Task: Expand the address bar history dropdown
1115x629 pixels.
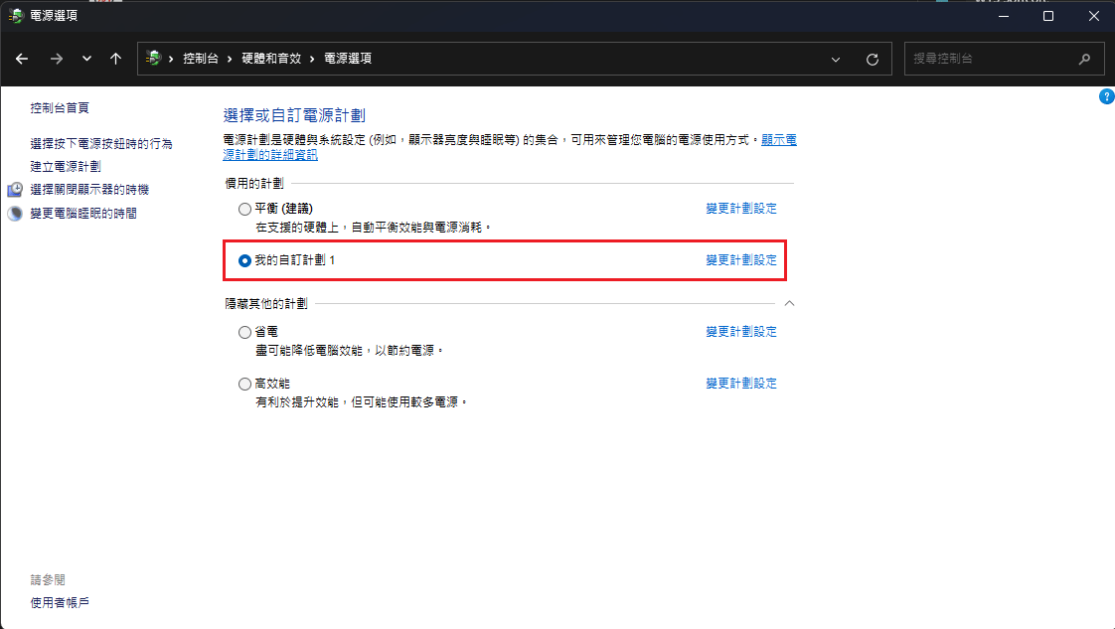Action: [835, 60]
